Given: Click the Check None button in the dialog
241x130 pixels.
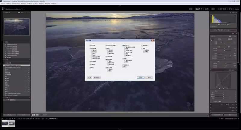Looking at the screenshot, I should point(97,77).
